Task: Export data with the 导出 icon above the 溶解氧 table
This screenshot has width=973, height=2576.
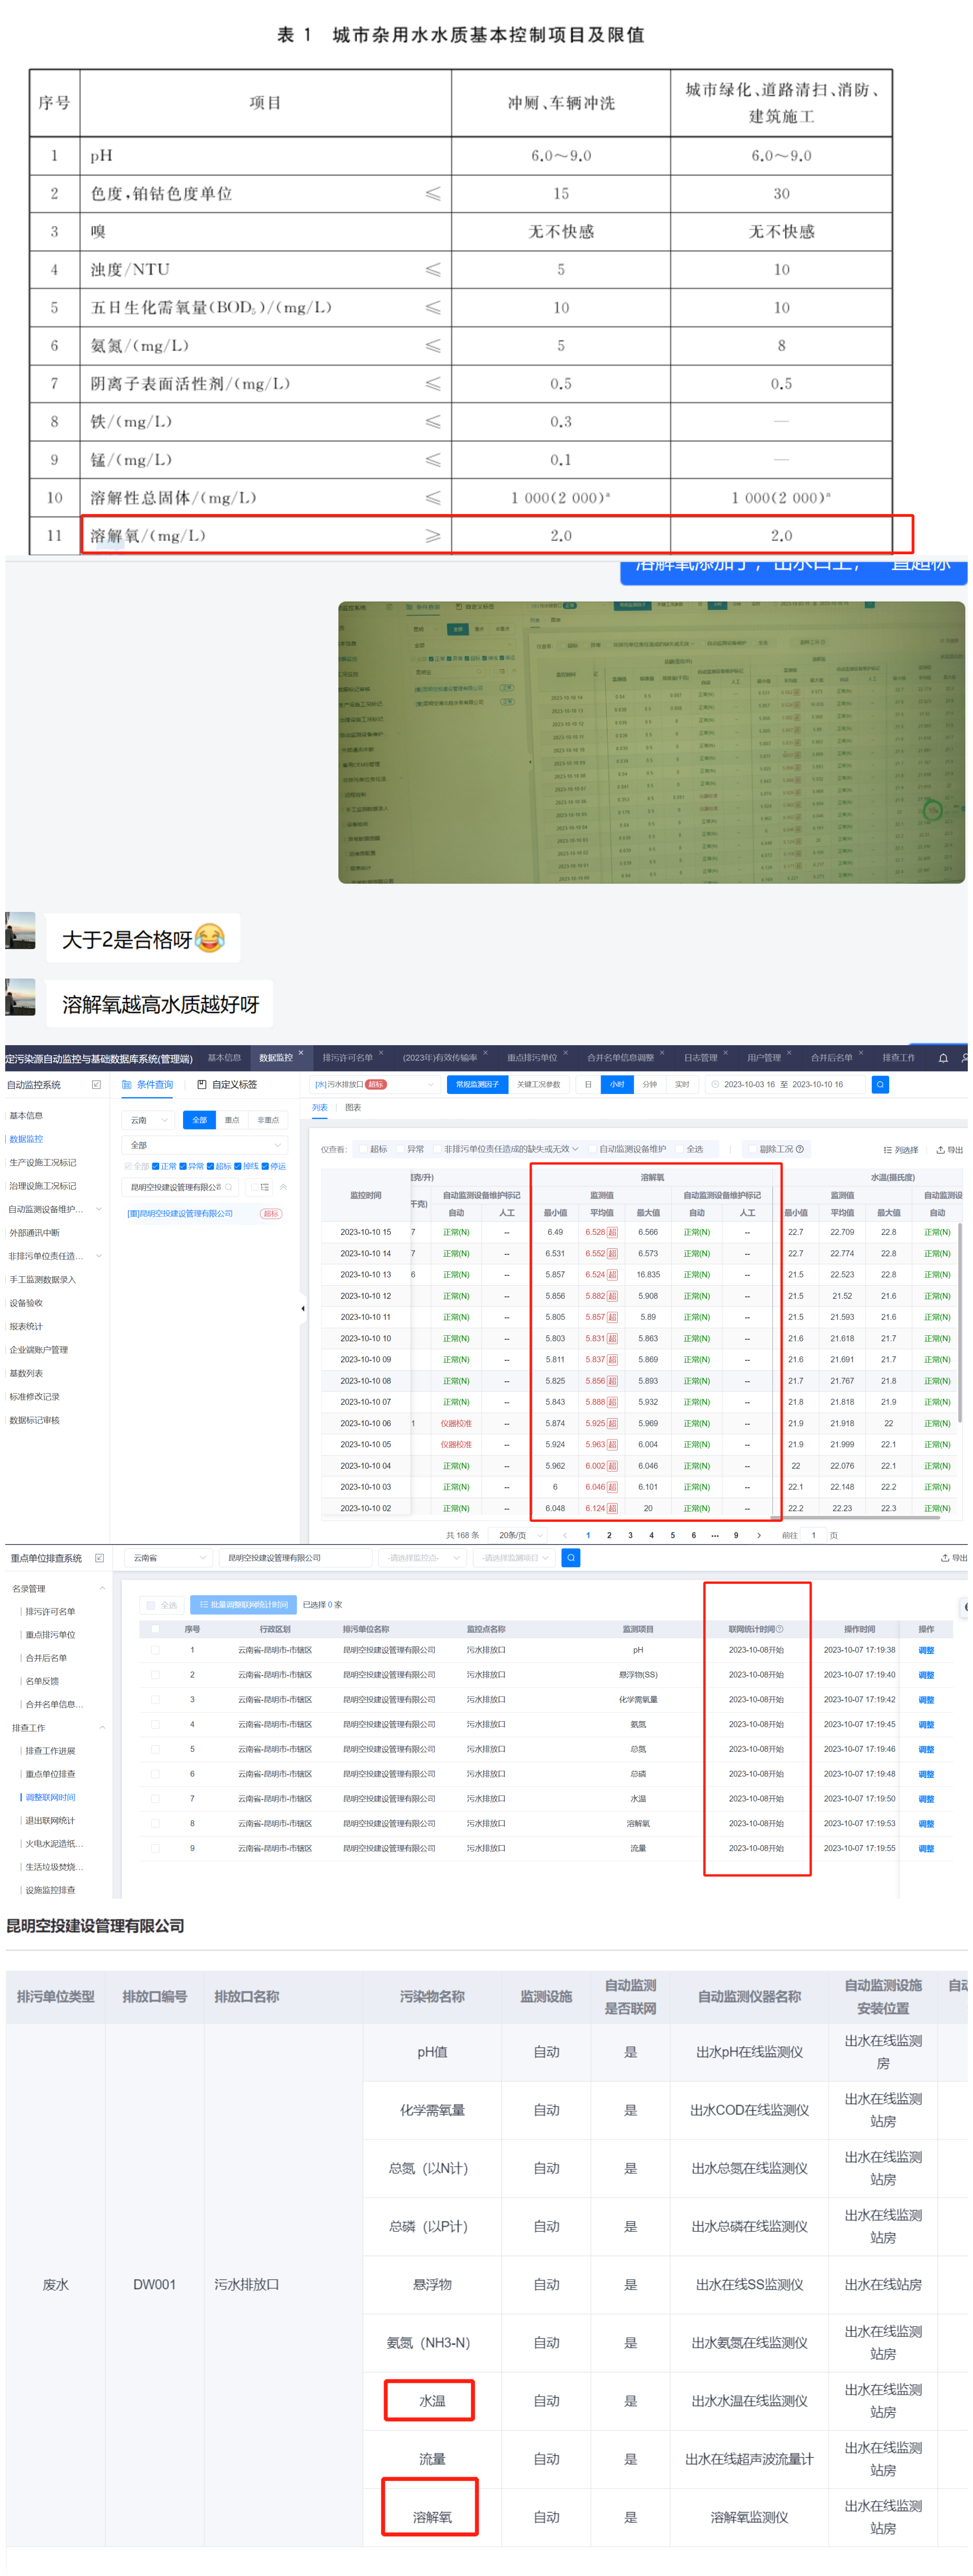Action: 950,1150
